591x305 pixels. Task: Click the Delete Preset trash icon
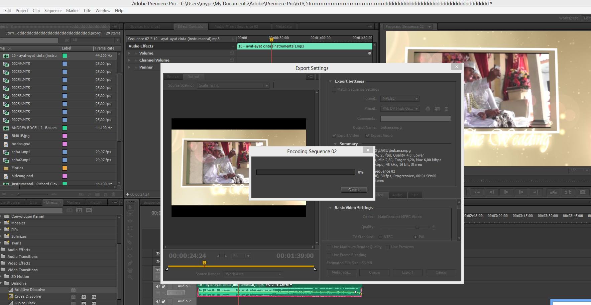(x=446, y=108)
